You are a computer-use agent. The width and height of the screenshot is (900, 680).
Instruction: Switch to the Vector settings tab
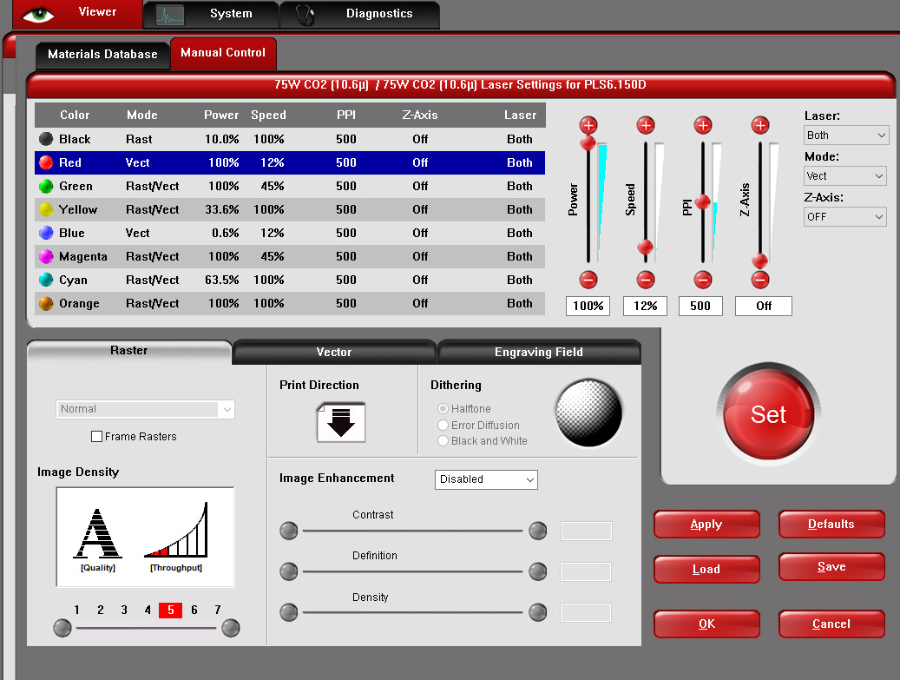pos(334,352)
